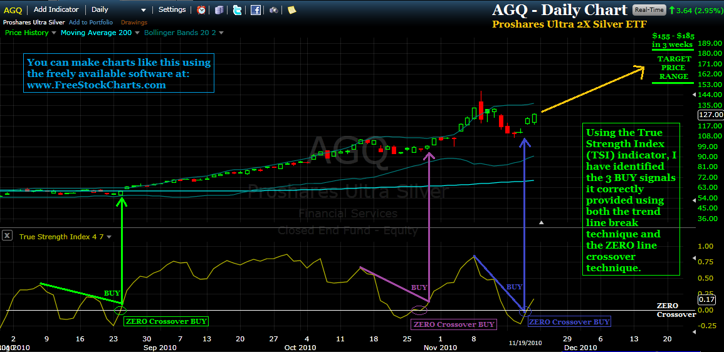Expand the Price History dropdown arrow

(x=53, y=33)
